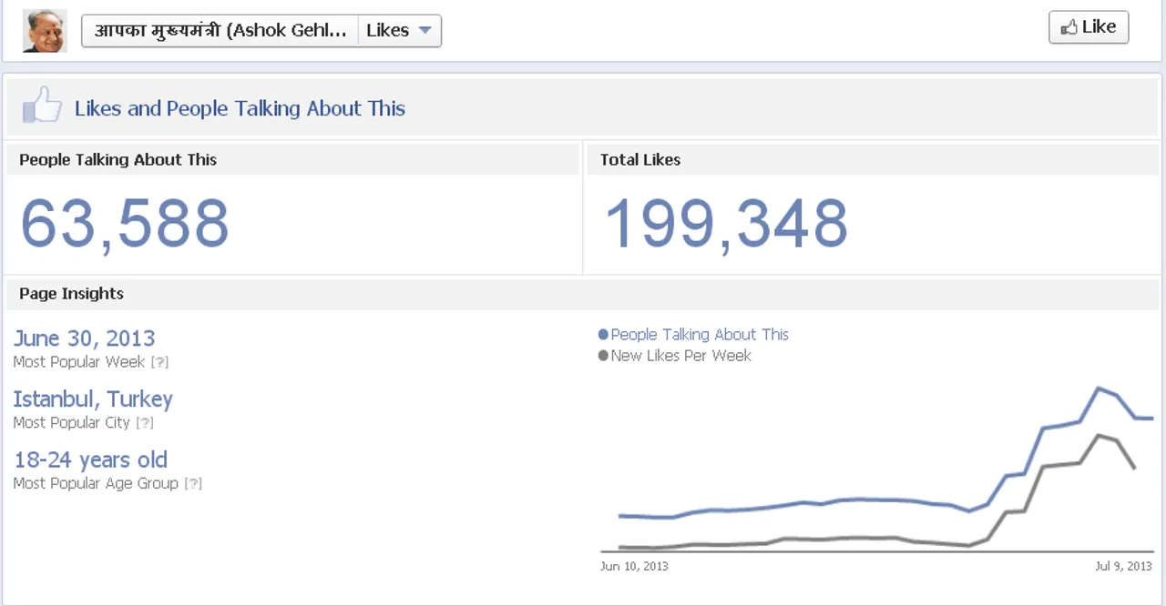Click help icon next to Most Popular Age Group
Screen dimensions: 1166x606
pos(193,484)
